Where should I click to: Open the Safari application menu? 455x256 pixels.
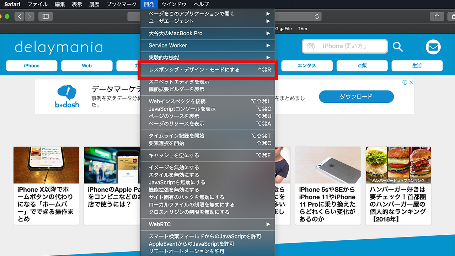(12, 4)
